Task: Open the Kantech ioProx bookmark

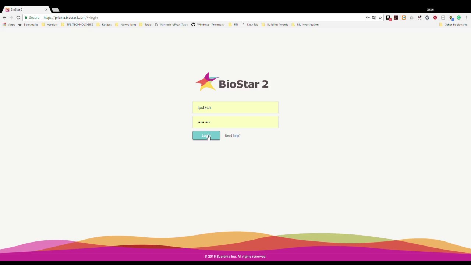Action: [171, 25]
